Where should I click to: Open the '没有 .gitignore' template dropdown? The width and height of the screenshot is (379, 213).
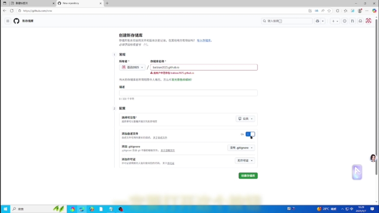point(241,148)
